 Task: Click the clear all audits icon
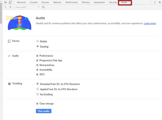43,7
